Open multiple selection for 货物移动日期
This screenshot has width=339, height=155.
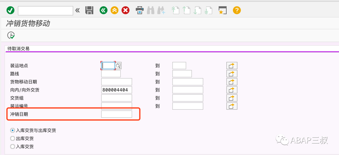(x=232, y=82)
